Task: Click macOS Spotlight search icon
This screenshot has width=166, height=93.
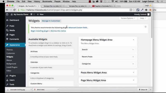Action: point(158,2)
